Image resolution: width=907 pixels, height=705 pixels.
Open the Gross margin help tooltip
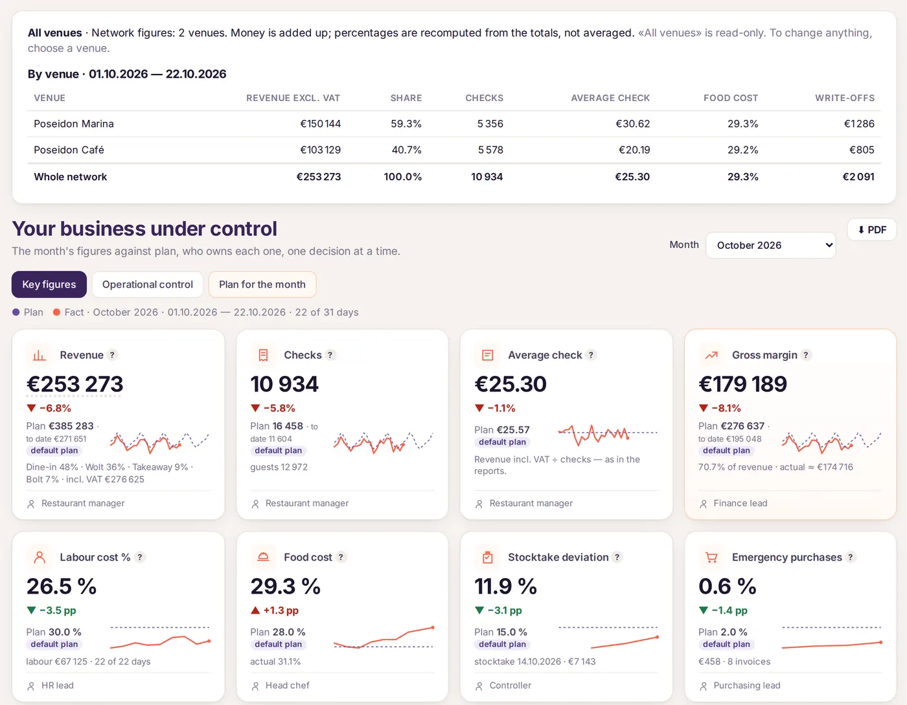[x=806, y=355]
